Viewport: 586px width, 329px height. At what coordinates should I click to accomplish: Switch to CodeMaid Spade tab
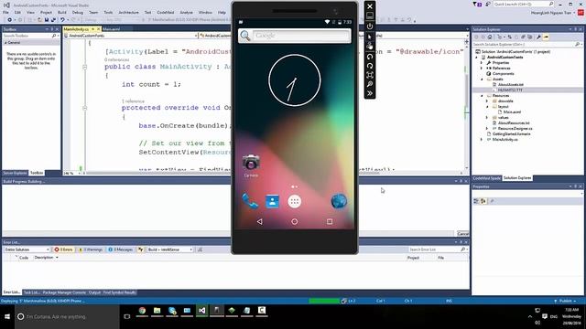point(486,178)
